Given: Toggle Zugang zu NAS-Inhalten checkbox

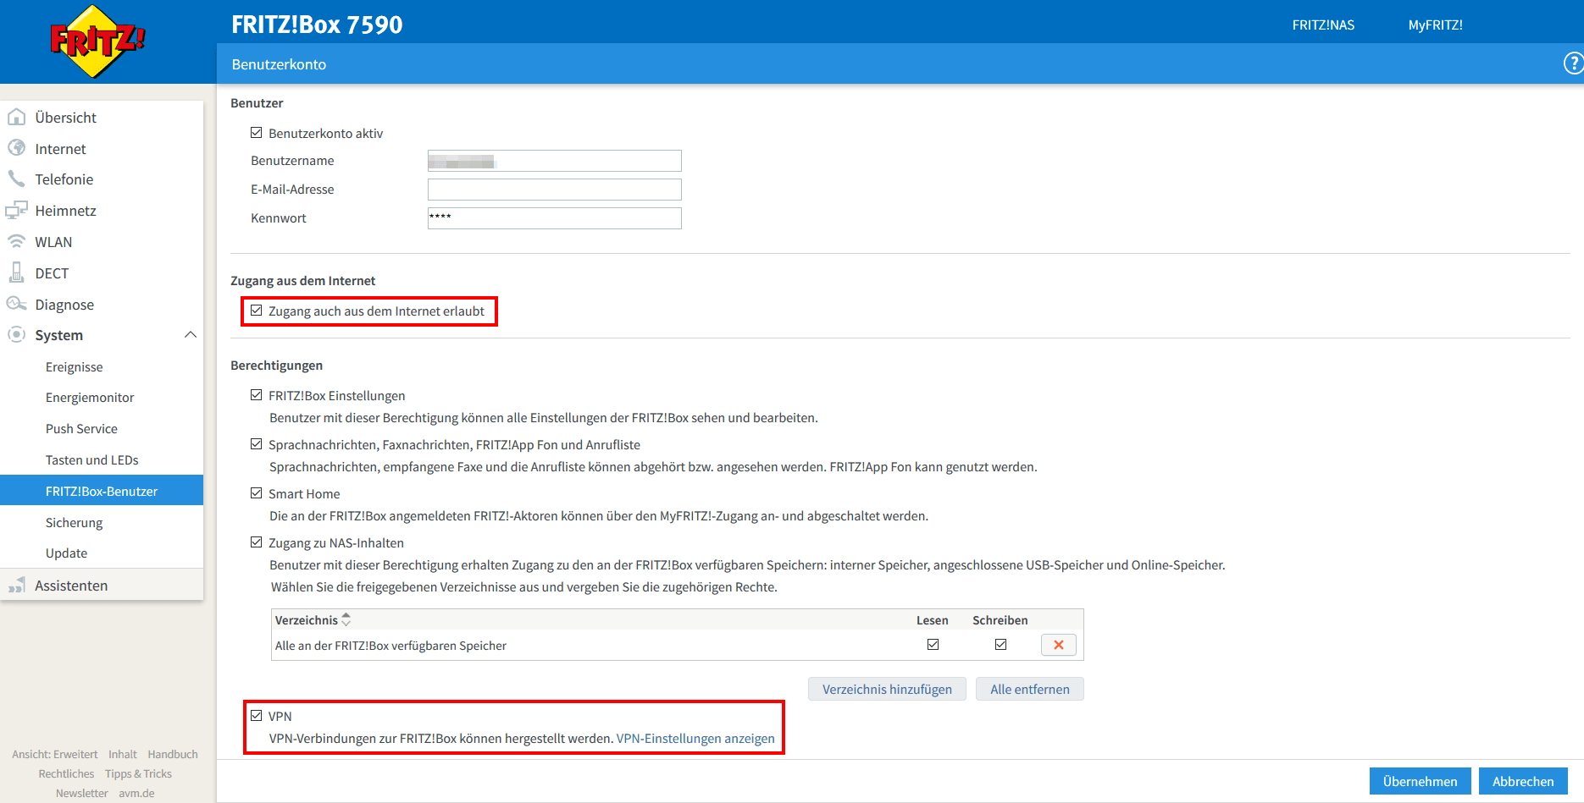Looking at the screenshot, I should pyautogui.click(x=257, y=542).
